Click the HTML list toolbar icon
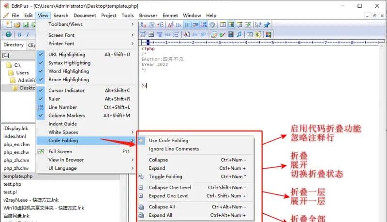Image resolution: width=387 pixels, height=222 pixels. (176, 34)
